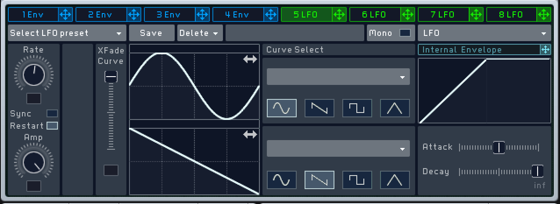Click the 3 Env modulation drag handle icon
This screenshot has width=560, height=204.
tap(202, 14)
